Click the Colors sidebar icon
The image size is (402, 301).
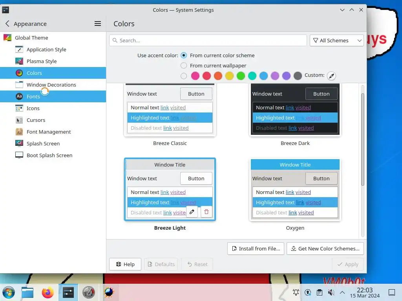[x=19, y=73]
